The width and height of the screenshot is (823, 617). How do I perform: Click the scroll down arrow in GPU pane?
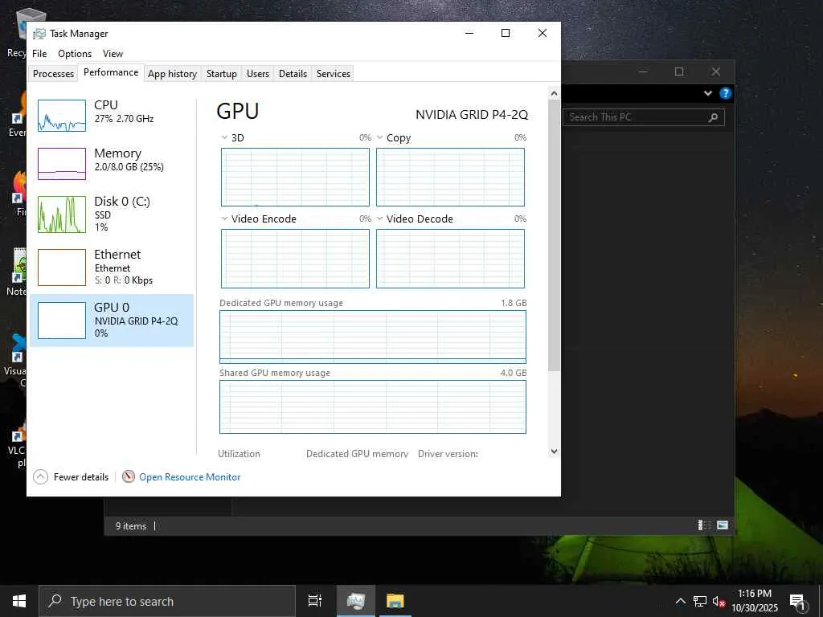[554, 452]
